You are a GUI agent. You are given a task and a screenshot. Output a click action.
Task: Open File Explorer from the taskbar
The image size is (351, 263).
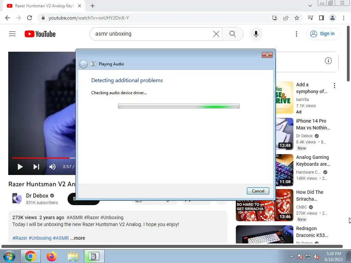coord(73,256)
